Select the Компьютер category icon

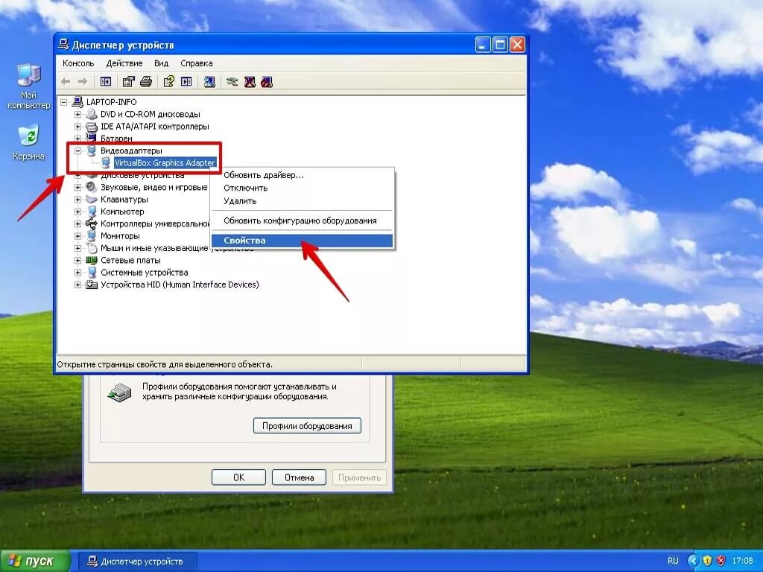(x=92, y=212)
